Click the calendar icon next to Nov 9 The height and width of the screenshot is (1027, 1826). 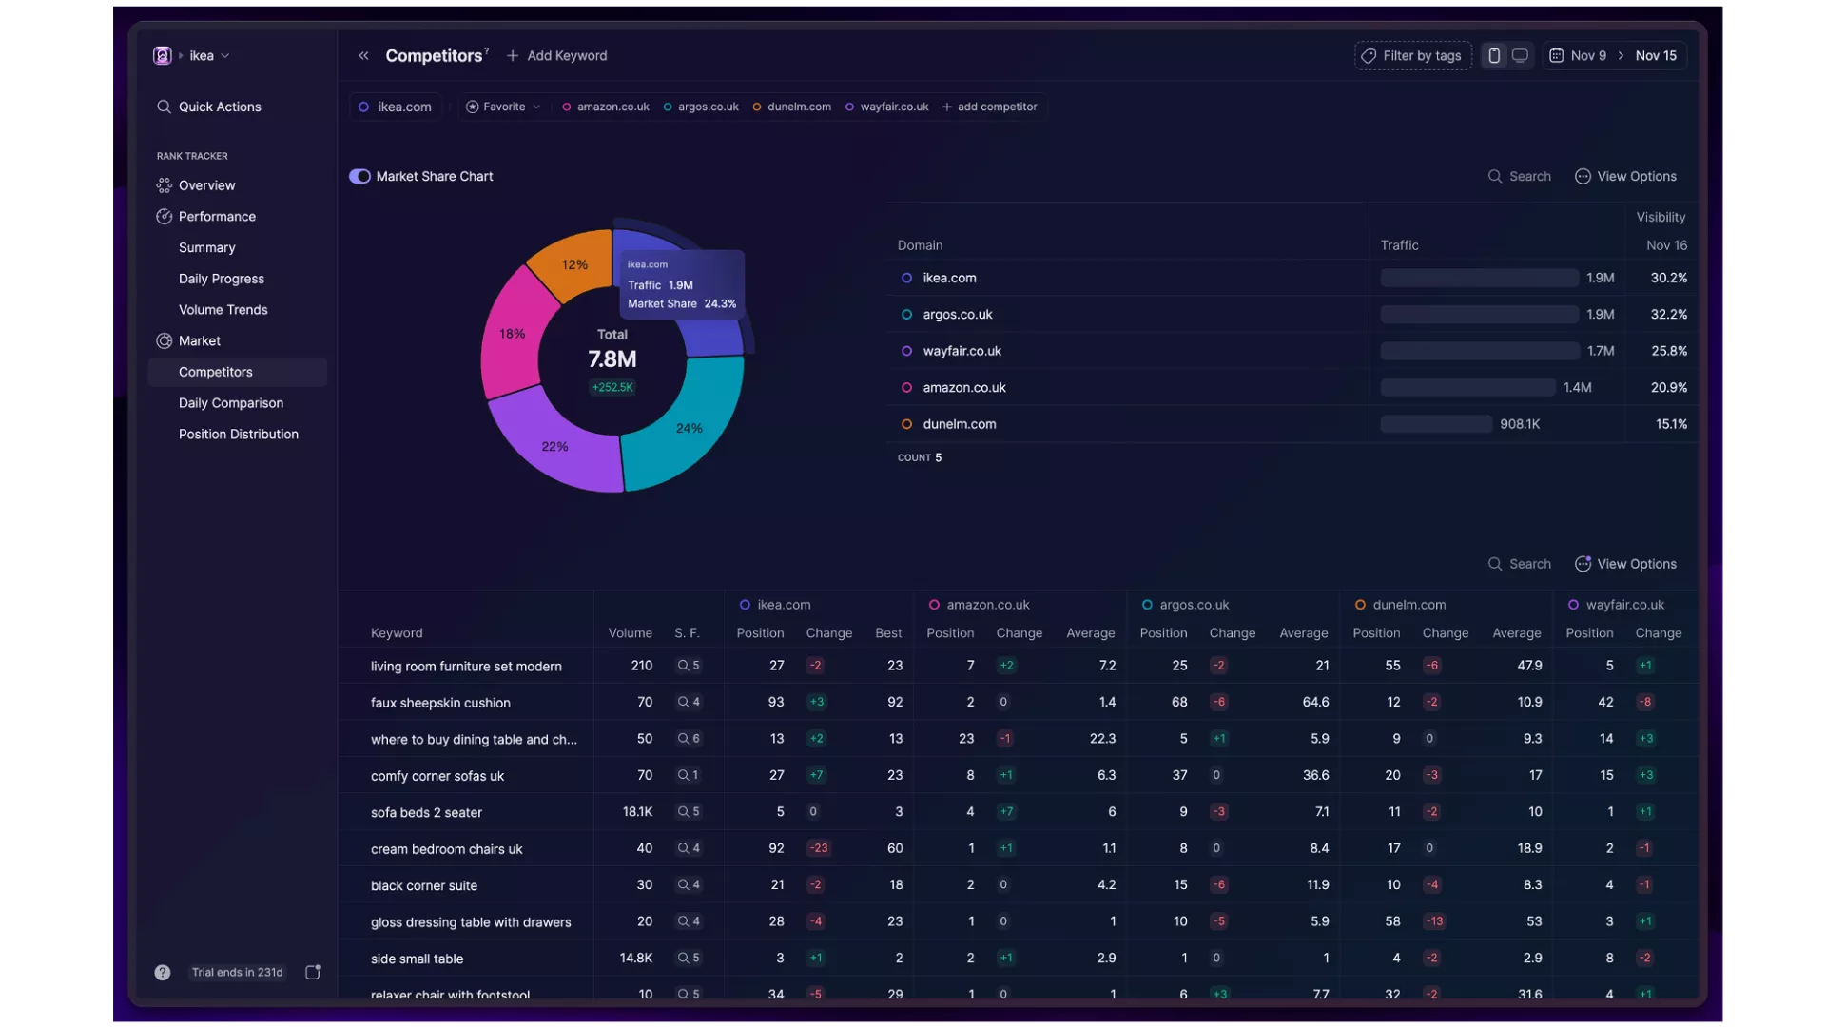coord(1556,56)
